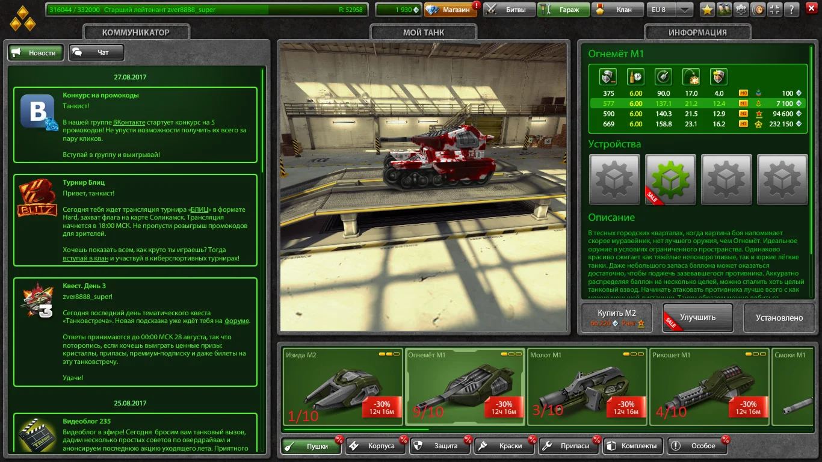
Task: Click the VKontakte news icon
Action: (x=40, y=112)
